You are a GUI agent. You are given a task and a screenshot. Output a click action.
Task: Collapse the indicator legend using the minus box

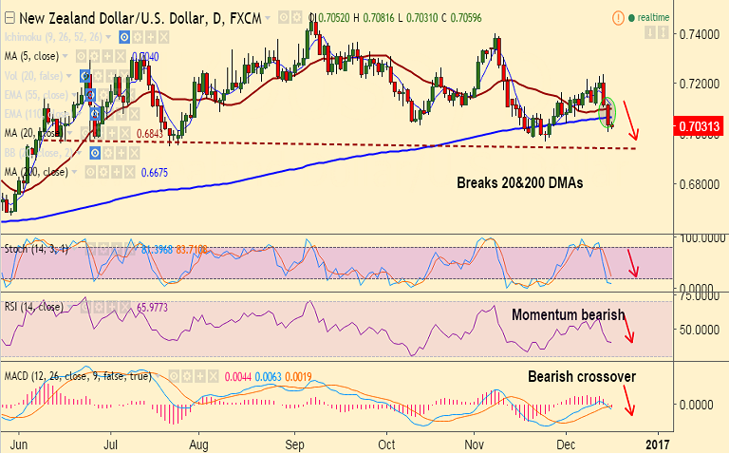click(x=9, y=18)
